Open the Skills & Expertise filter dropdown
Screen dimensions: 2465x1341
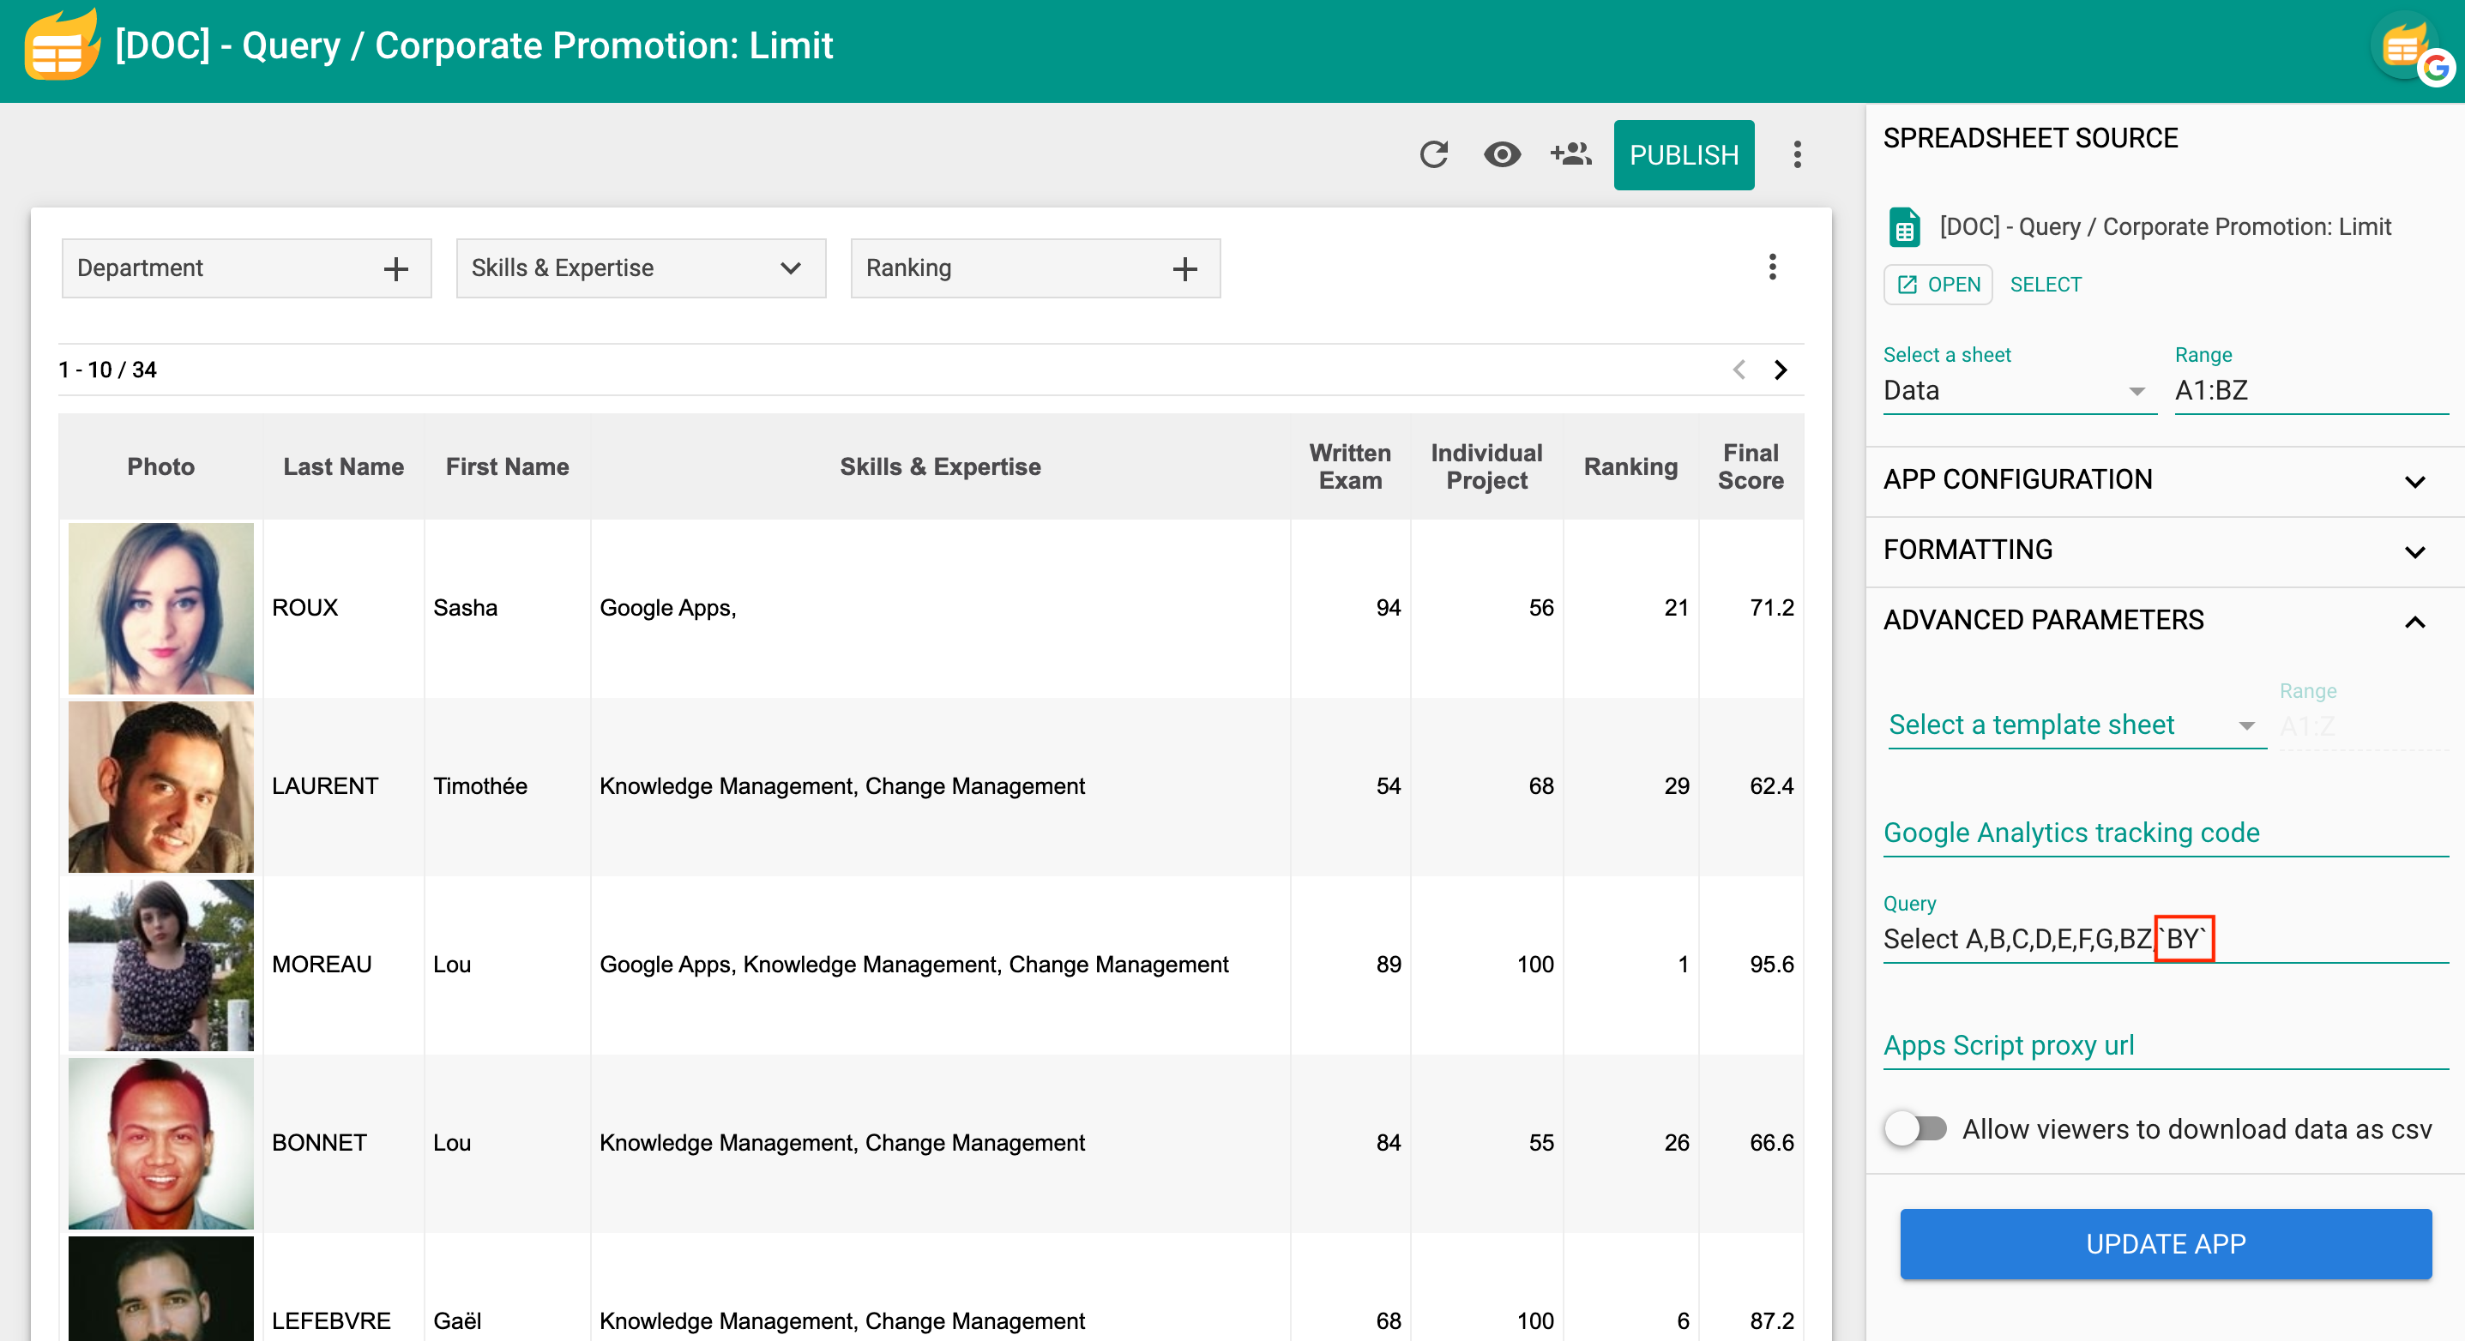[x=640, y=268]
